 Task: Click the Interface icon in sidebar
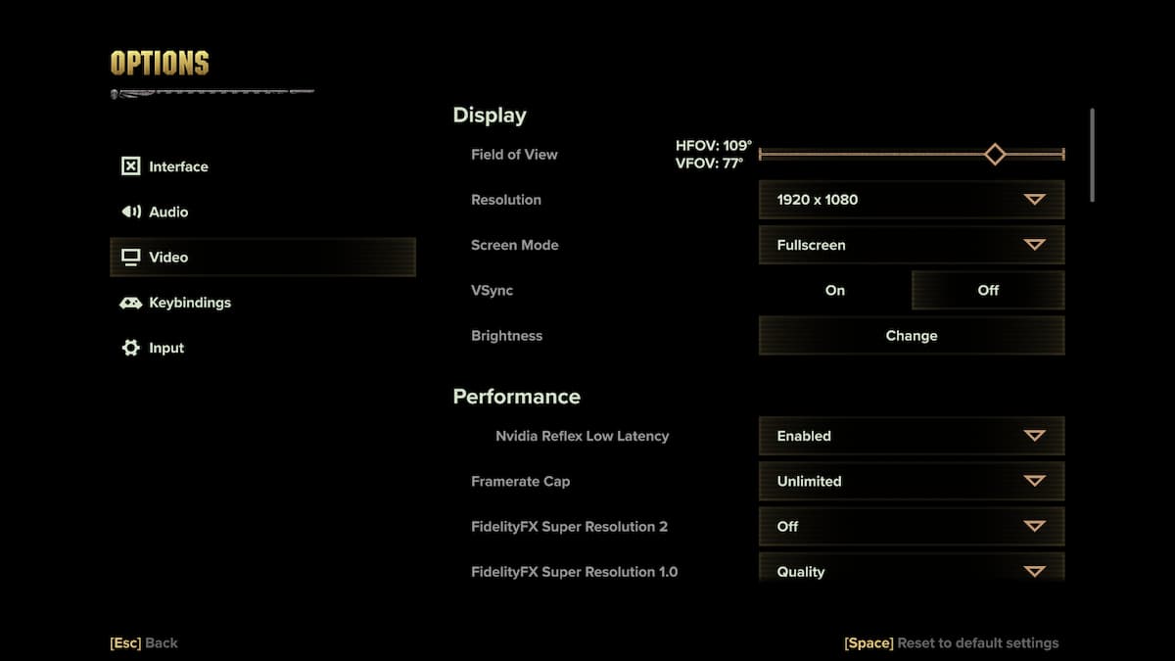click(x=130, y=166)
